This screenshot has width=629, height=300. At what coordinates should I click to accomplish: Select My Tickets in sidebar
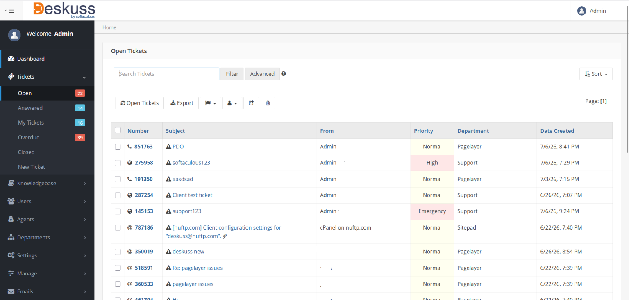tap(47, 123)
